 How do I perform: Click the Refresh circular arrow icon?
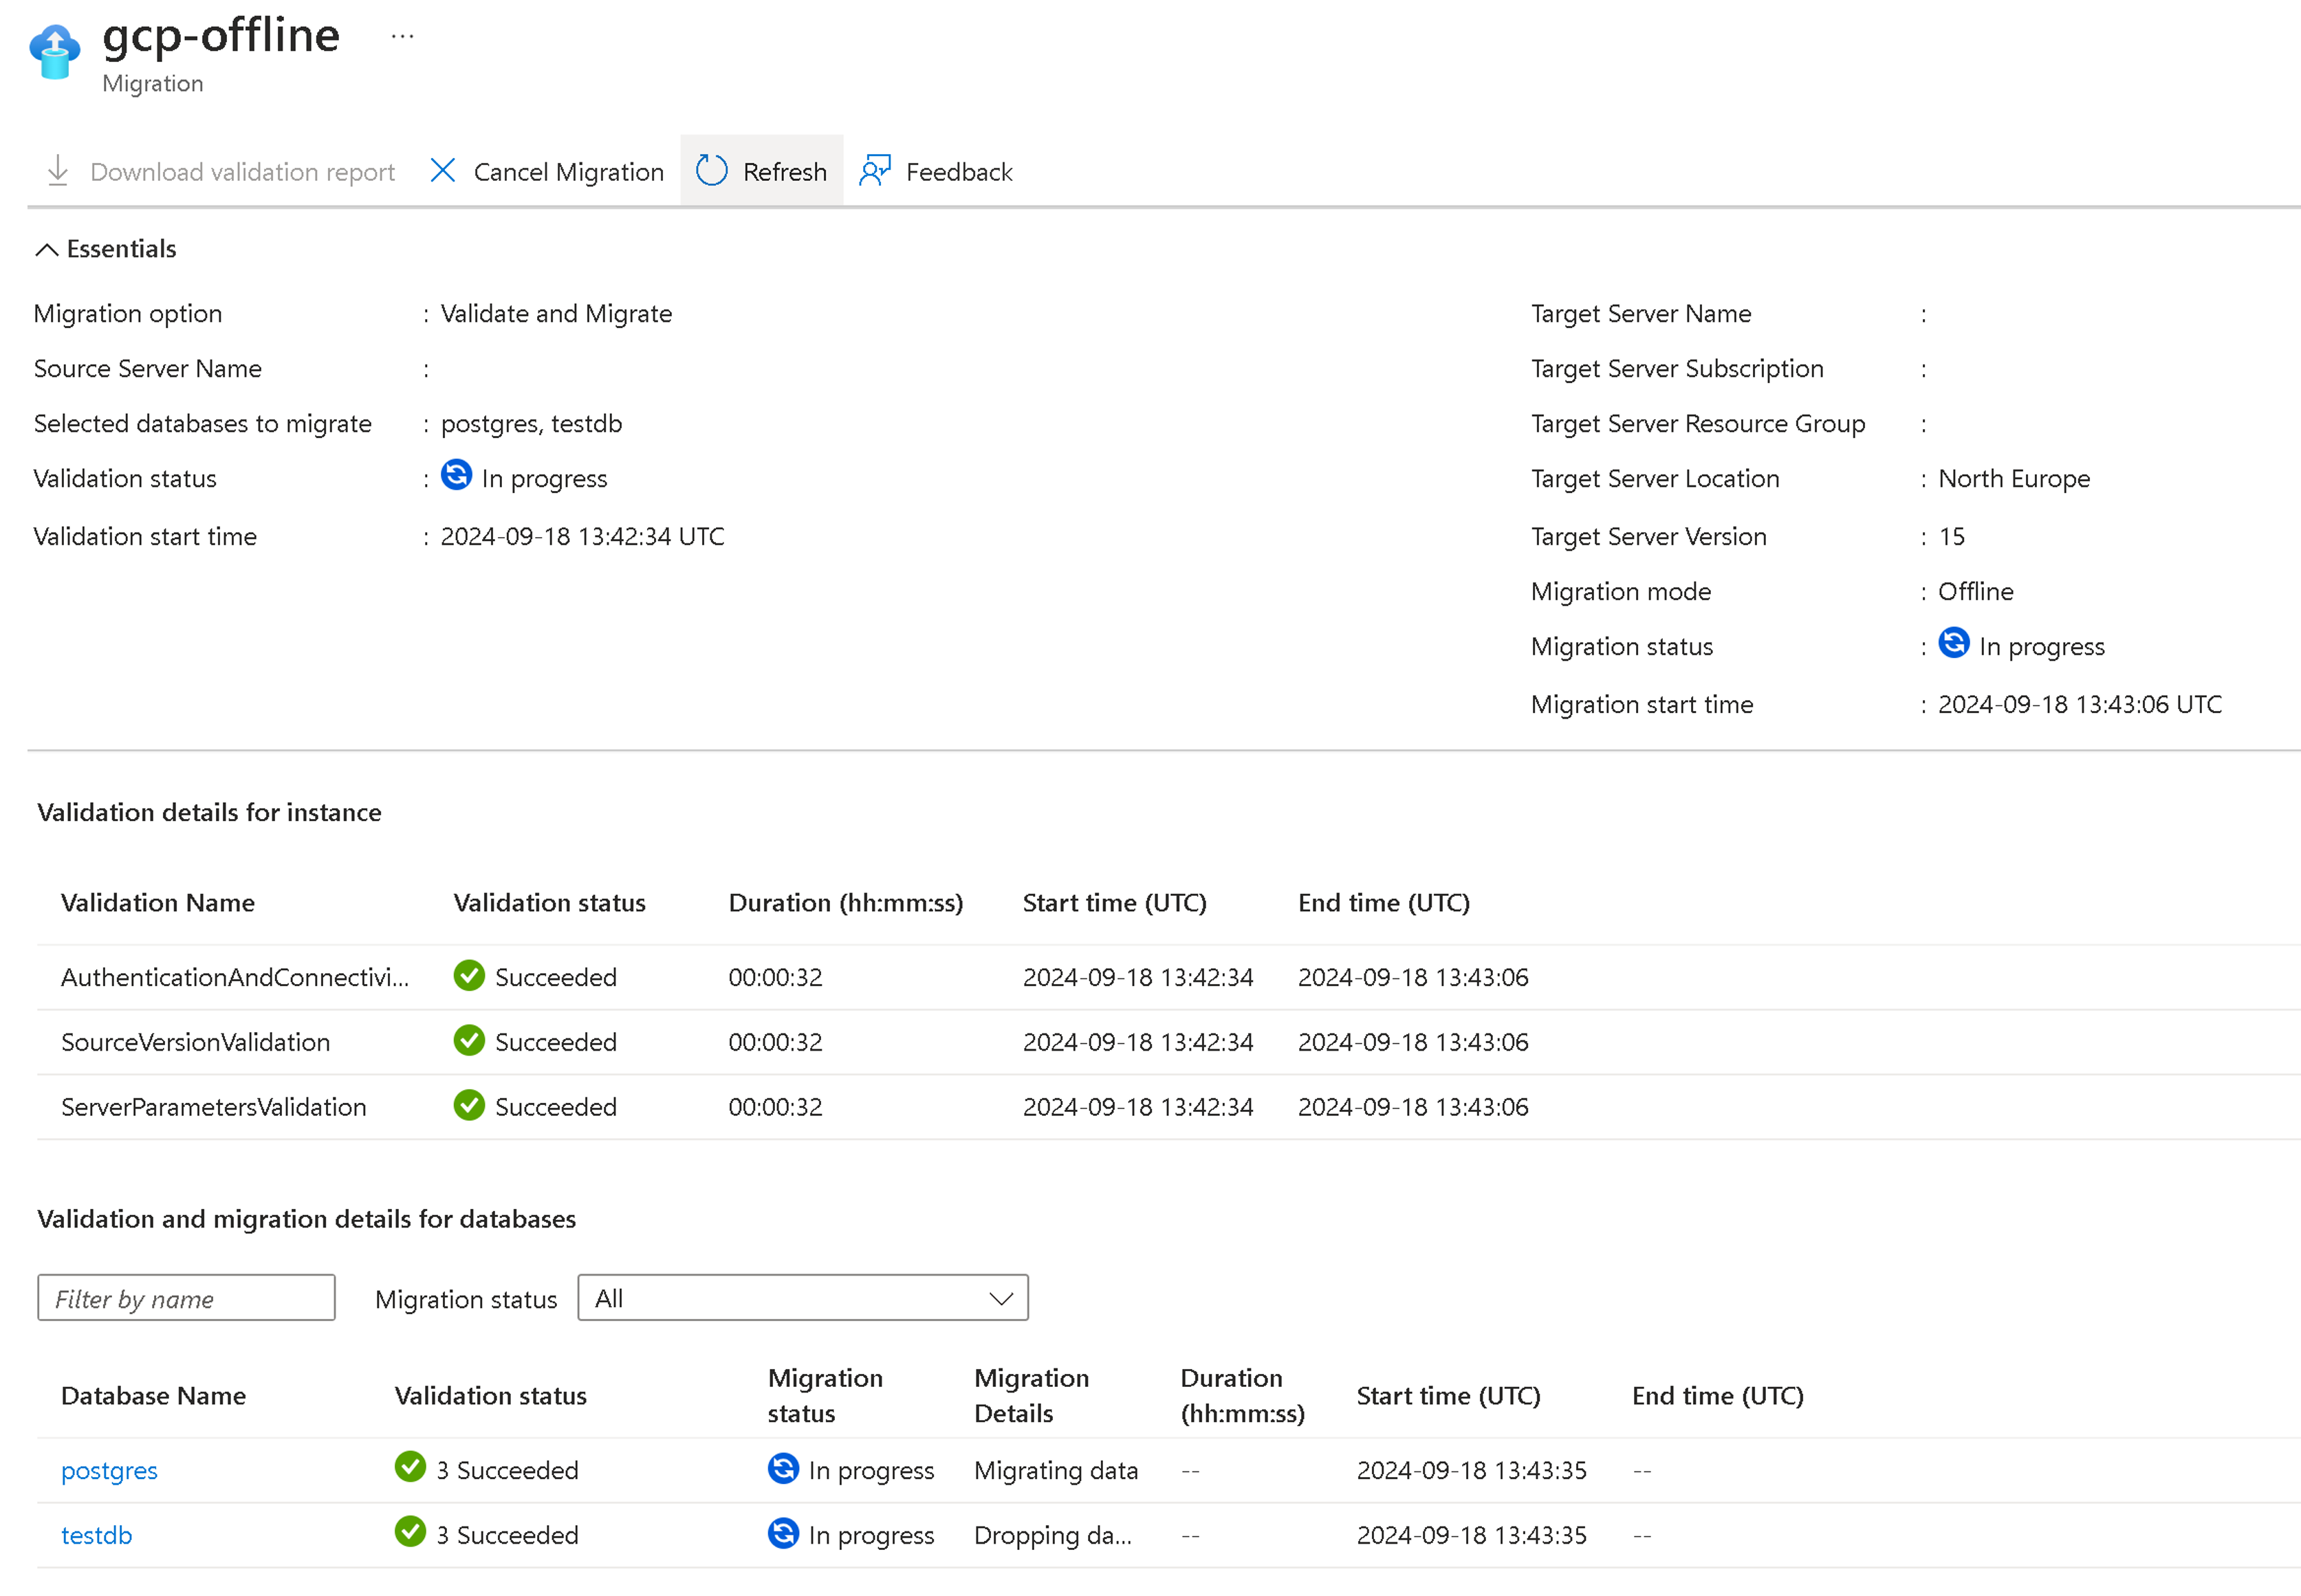711,171
